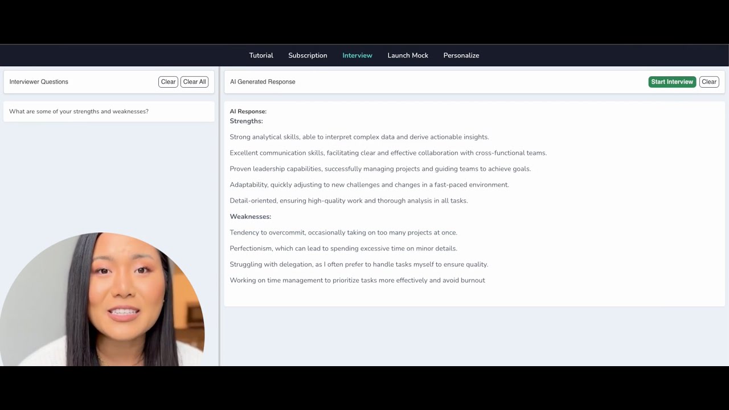The height and width of the screenshot is (410, 729).
Task: Select the Interview tab
Action: [x=357, y=55]
